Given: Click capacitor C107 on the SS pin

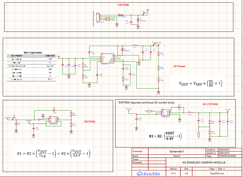Looking at the screenshot, I should pyautogui.click(x=97, y=75).
